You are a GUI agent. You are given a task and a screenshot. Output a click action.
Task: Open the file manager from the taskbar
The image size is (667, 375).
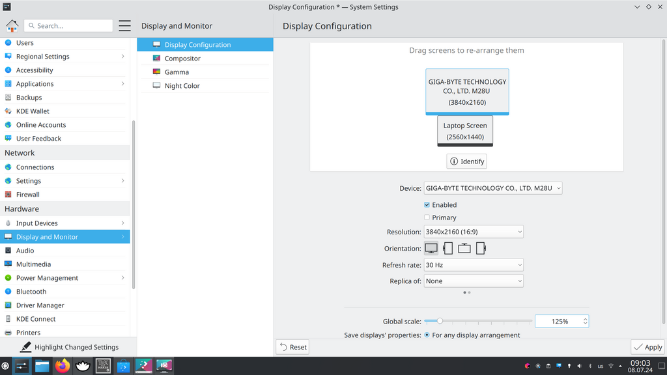[x=42, y=366]
